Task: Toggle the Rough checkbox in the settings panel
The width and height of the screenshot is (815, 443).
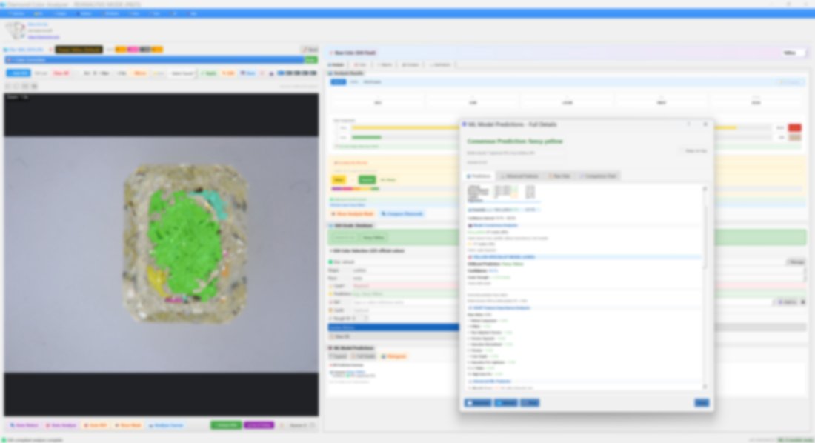Action: point(332,319)
